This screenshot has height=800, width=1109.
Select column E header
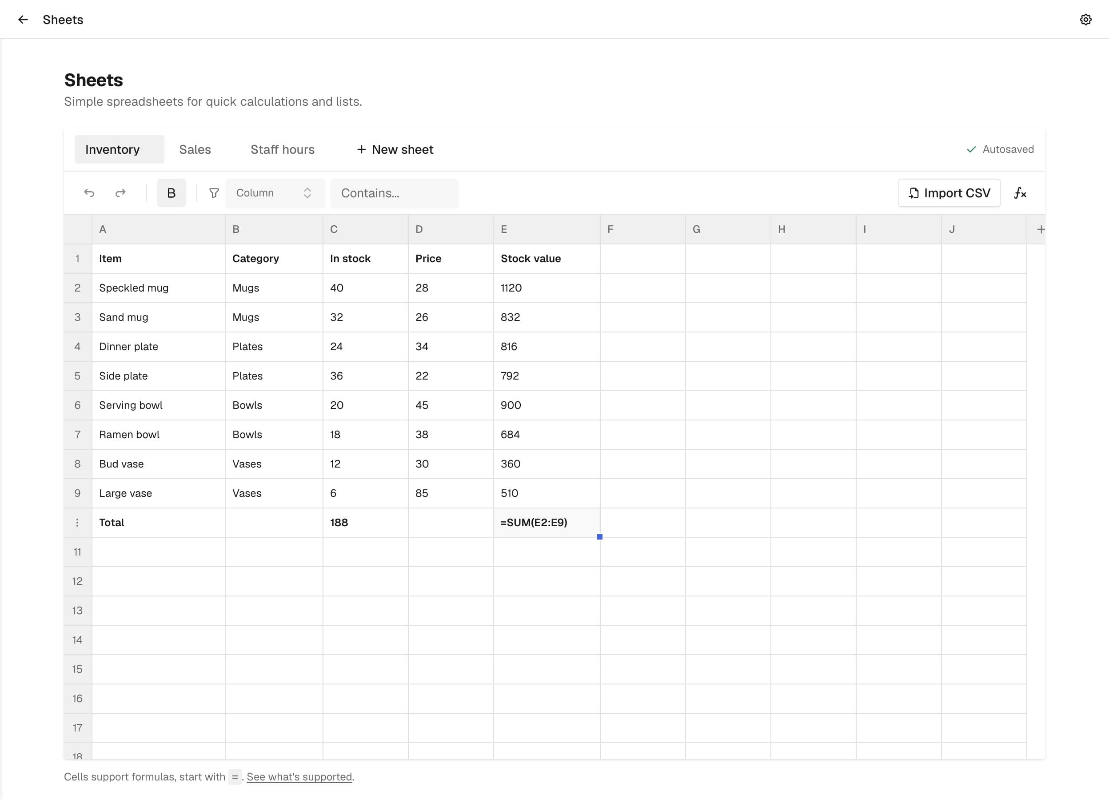(x=547, y=229)
